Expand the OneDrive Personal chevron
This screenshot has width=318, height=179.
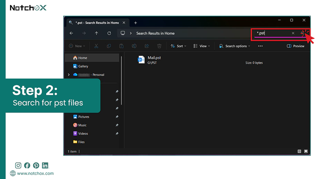[x=69, y=74]
